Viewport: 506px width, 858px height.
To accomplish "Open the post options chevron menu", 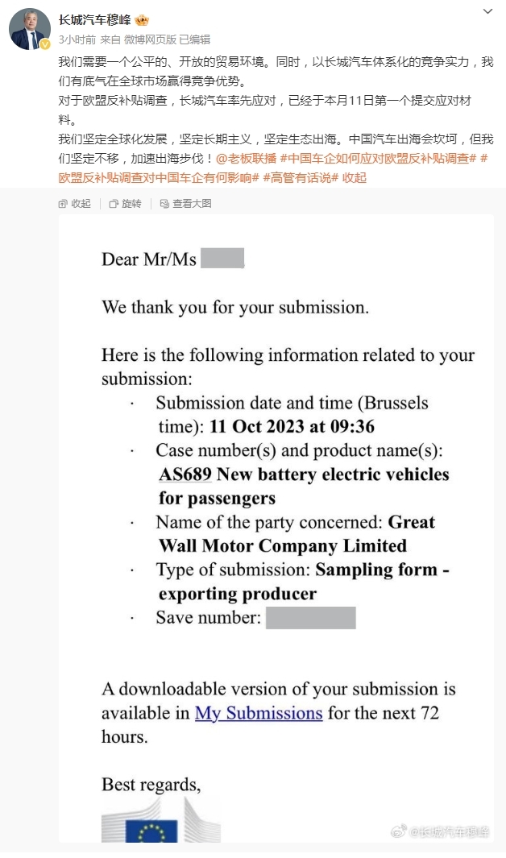I will coord(487,11).
